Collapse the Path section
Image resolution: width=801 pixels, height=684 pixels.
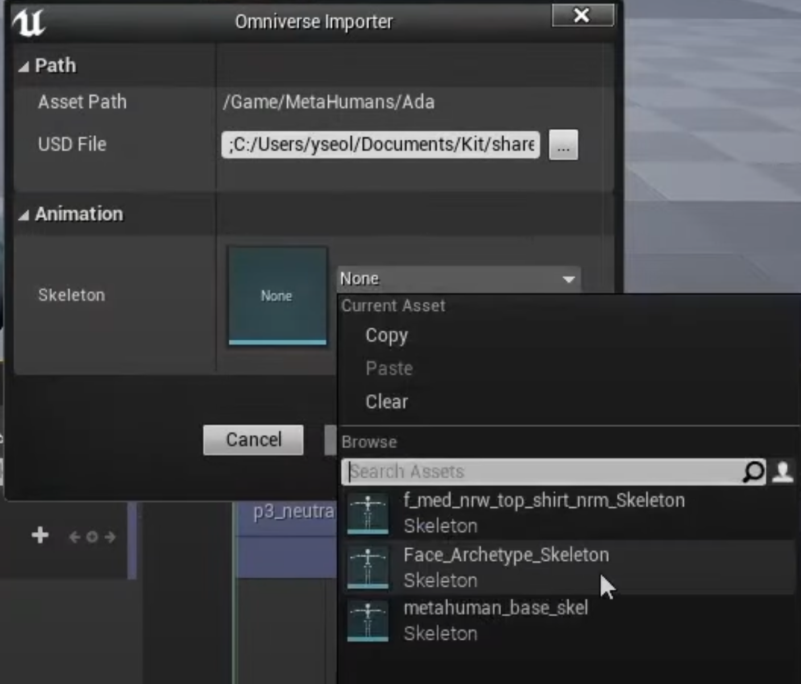point(23,66)
